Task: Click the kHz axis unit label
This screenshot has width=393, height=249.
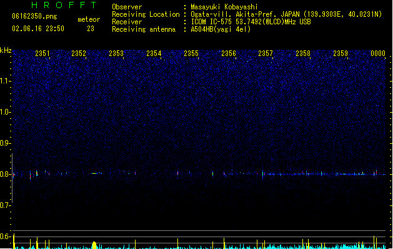Action: tap(6, 50)
